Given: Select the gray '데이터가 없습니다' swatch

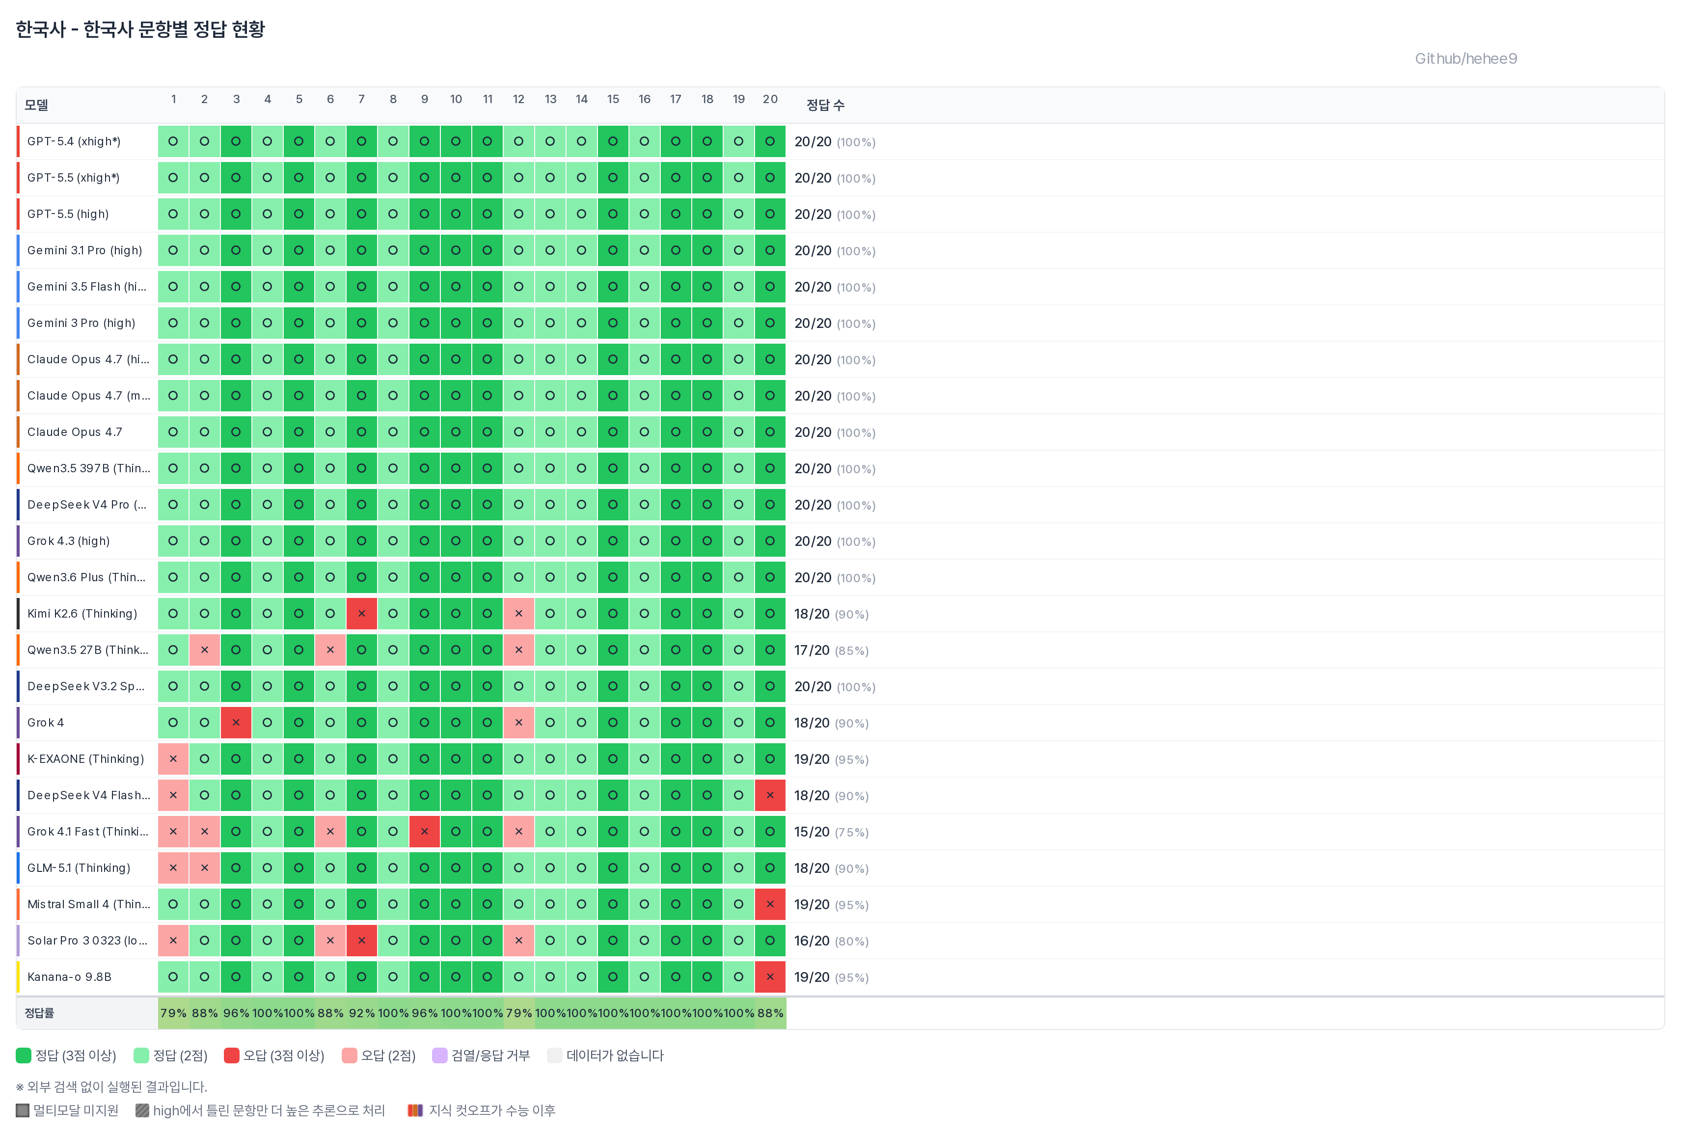Looking at the screenshot, I should click(555, 1055).
